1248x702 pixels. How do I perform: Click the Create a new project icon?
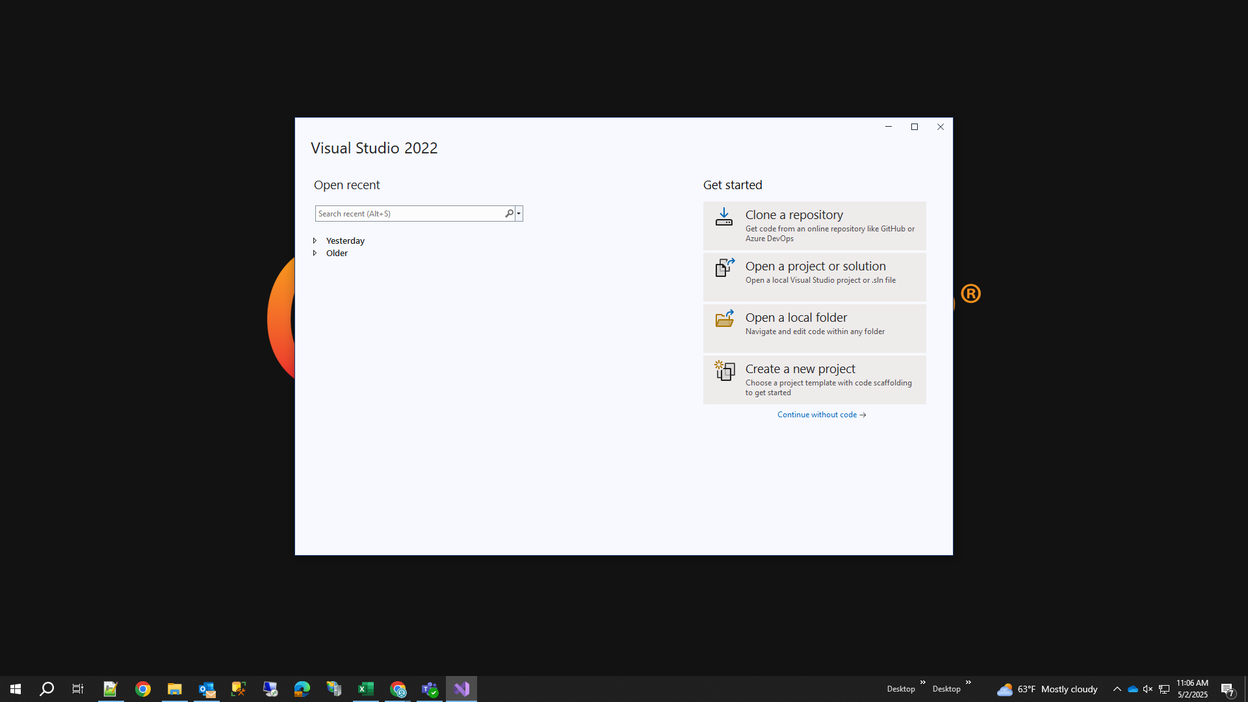(x=724, y=370)
